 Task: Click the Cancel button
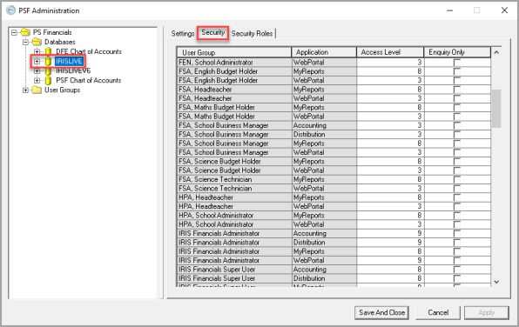point(438,313)
